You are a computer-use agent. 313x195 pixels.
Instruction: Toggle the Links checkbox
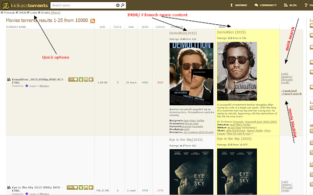pos(28,13)
